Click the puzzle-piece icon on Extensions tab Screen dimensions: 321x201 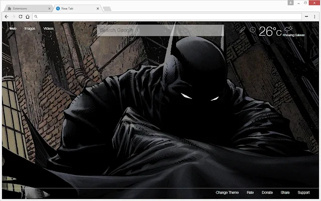[9, 9]
